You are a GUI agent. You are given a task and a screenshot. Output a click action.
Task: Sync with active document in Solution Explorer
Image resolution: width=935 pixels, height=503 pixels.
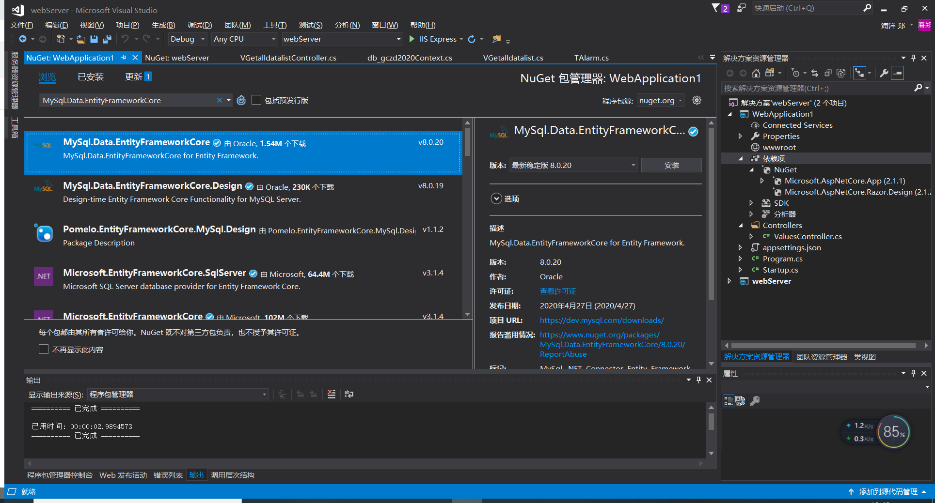[815, 73]
